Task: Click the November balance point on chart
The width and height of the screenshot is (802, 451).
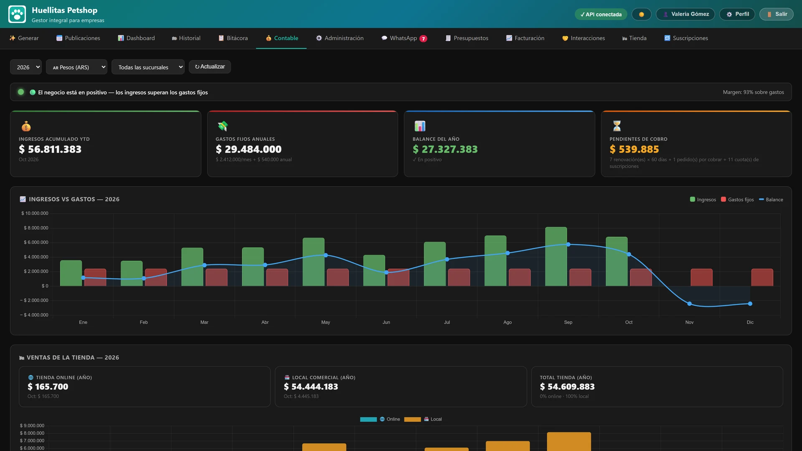Action: coord(689,304)
